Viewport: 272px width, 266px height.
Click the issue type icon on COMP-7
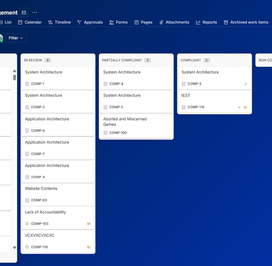(x=27, y=154)
